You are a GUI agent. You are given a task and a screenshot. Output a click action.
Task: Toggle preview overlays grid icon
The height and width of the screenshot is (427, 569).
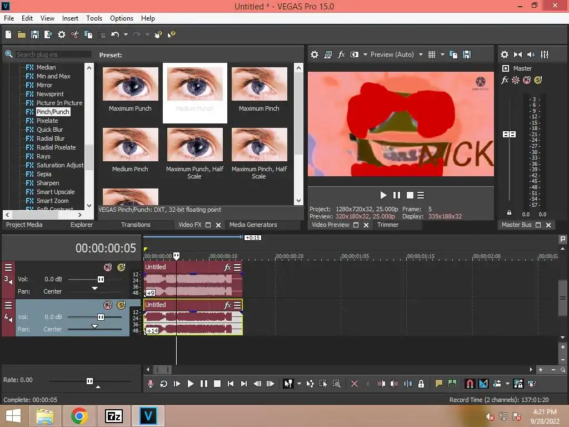point(431,54)
